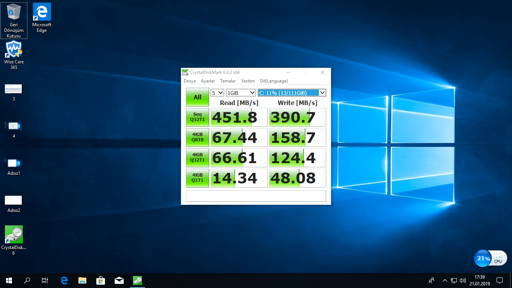Click the Seq write result 390.7
This screenshot has height=288, width=512.
(298, 117)
